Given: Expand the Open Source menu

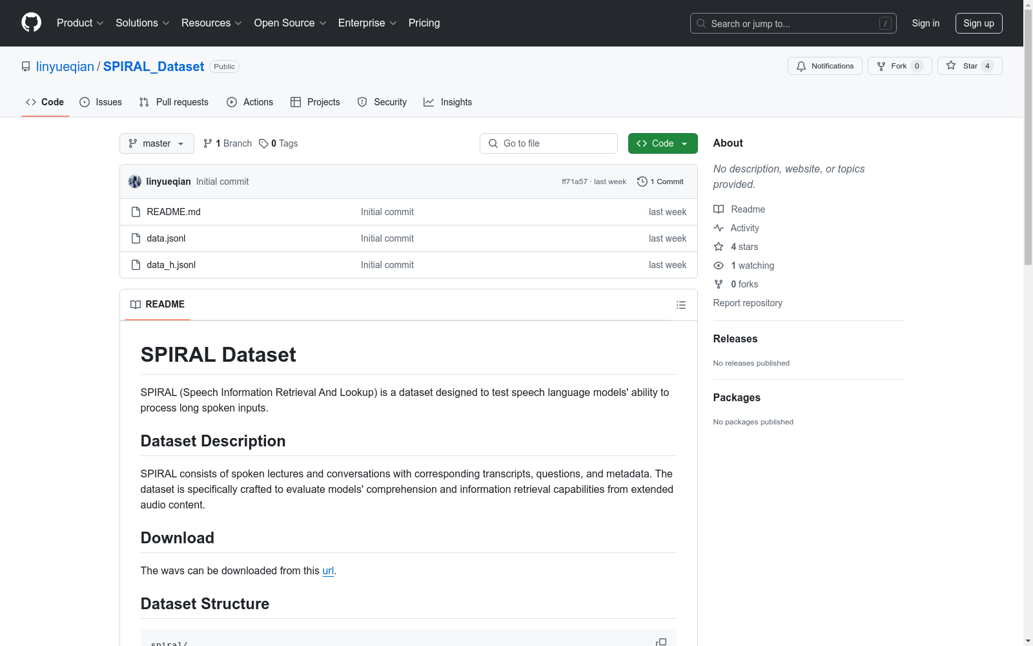Looking at the screenshot, I should 291,23.
